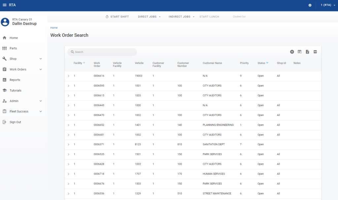
Task: Click the Home breadcrumb link
Action: click(54, 27)
